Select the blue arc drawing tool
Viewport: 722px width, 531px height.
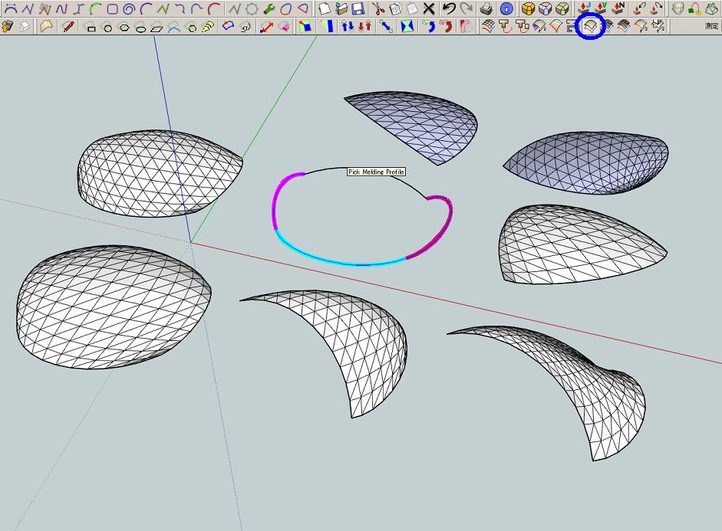click(174, 28)
